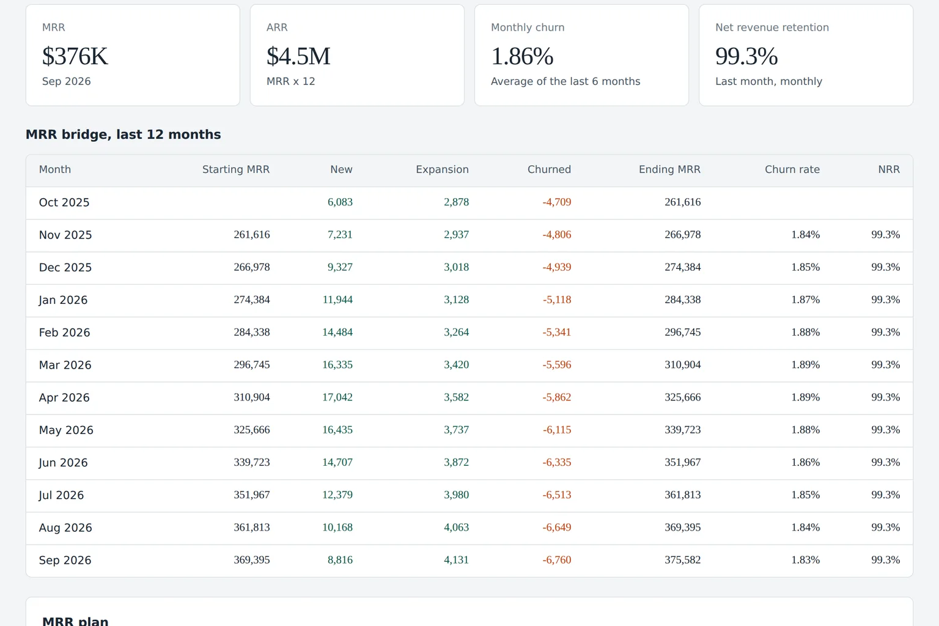Click Expansion value 2,937
The height and width of the screenshot is (626, 939).
tap(456, 234)
